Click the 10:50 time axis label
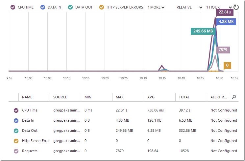 [x=219, y=78]
